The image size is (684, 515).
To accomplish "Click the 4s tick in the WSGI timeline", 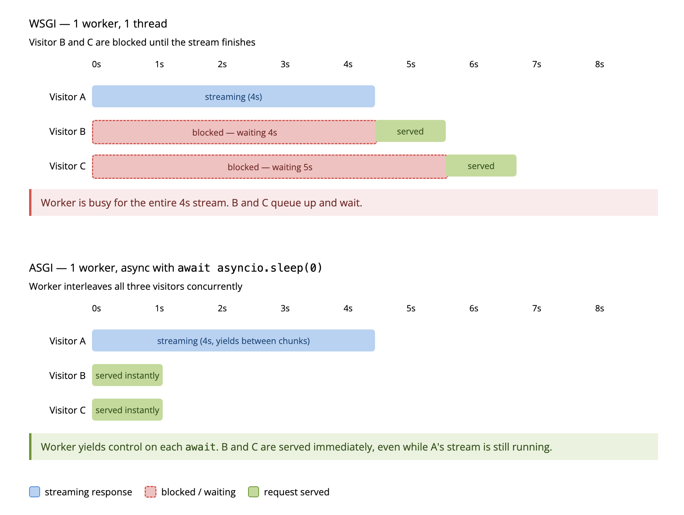I will coord(348,64).
